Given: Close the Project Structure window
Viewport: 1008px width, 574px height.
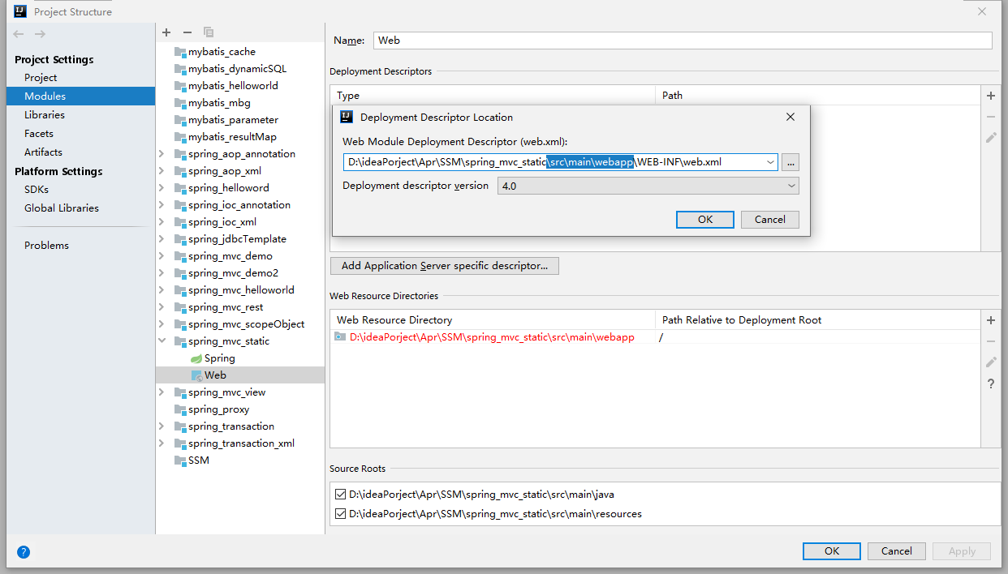Looking at the screenshot, I should click(982, 11).
